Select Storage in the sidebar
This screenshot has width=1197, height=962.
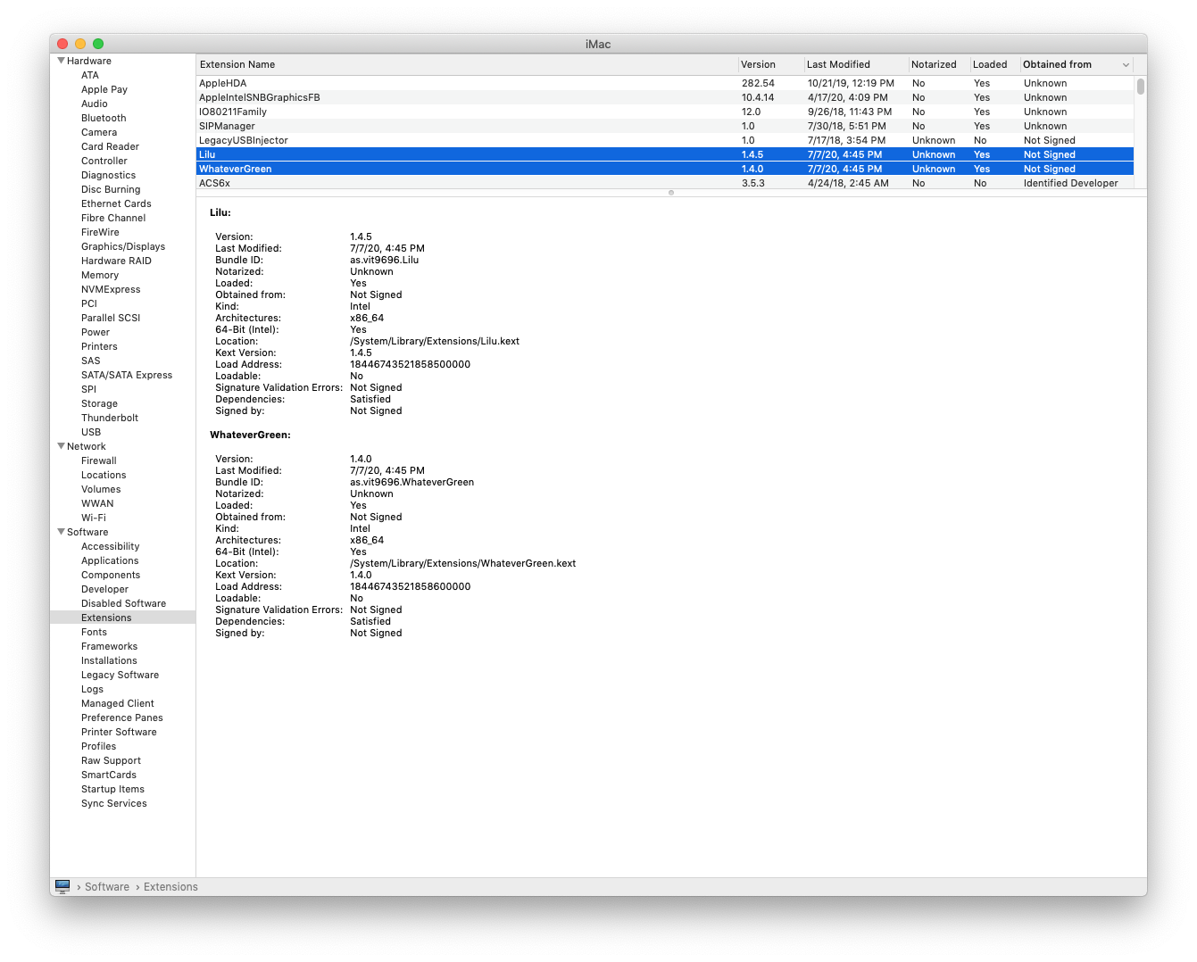99,403
